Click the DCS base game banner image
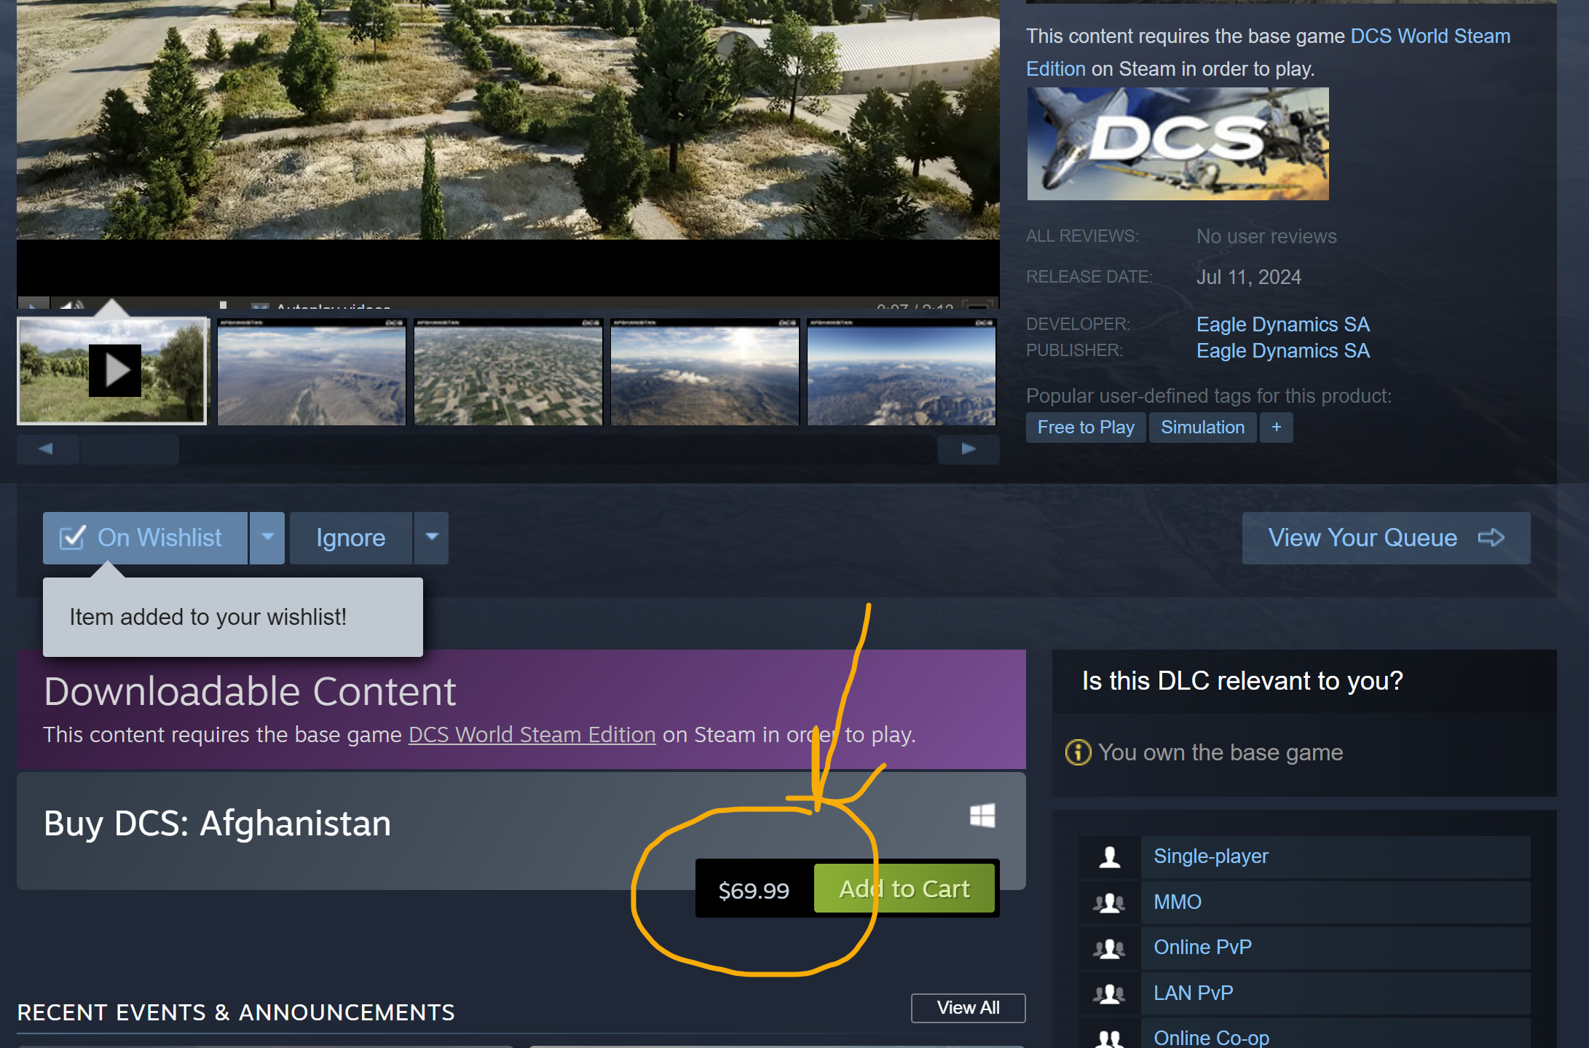1589x1048 pixels. point(1178,144)
